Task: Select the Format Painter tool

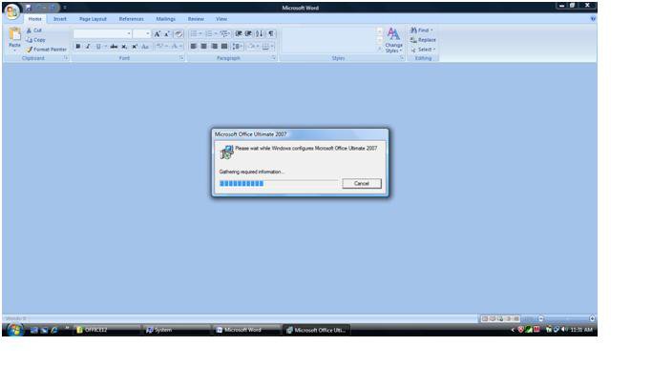Action: (46, 50)
